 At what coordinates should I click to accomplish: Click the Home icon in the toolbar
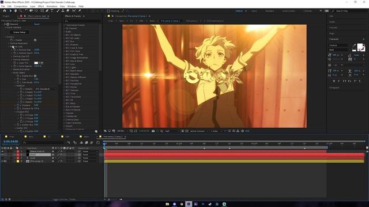pyautogui.click(x=5, y=11)
